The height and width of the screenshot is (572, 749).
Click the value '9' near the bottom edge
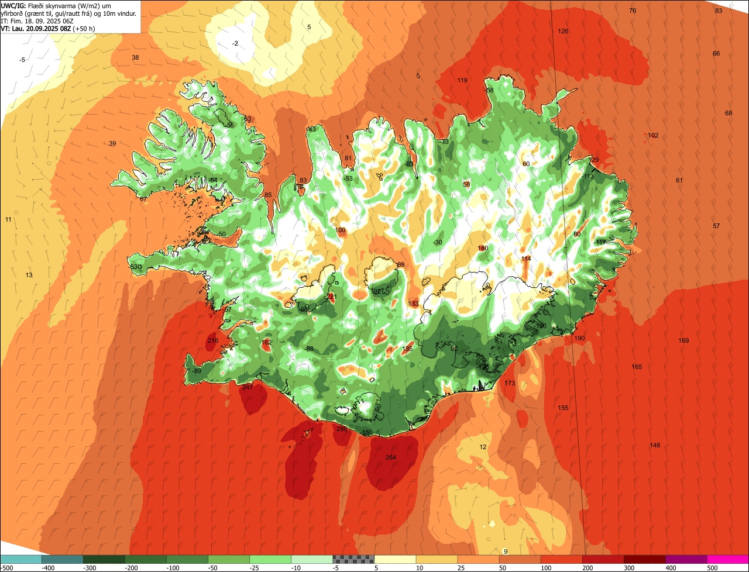(x=506, y=552)
